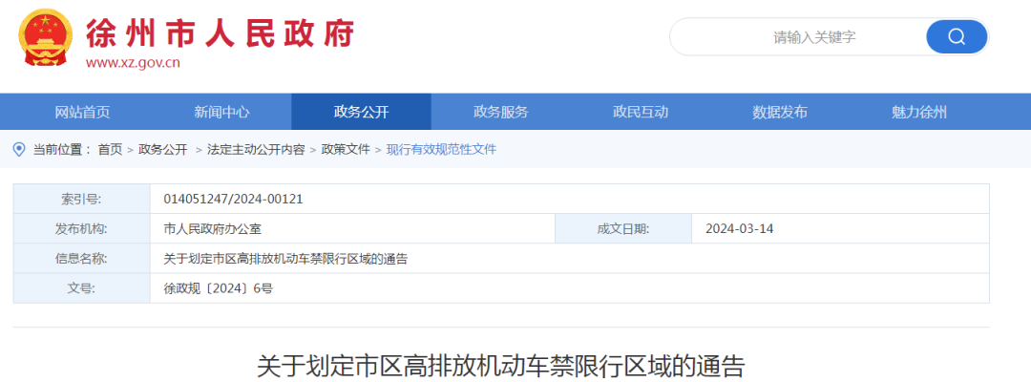Select the 政务公开 tab in the navigation bar
This screenshot has width=1031, height=382.
click(361, 112)
